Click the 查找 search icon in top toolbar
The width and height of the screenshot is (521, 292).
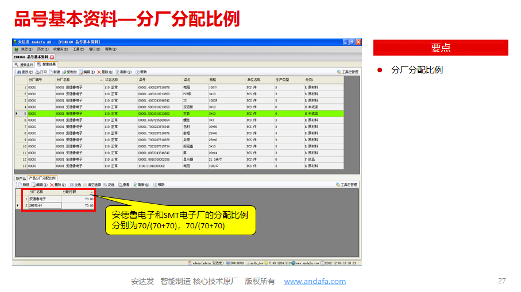[22, 72]
